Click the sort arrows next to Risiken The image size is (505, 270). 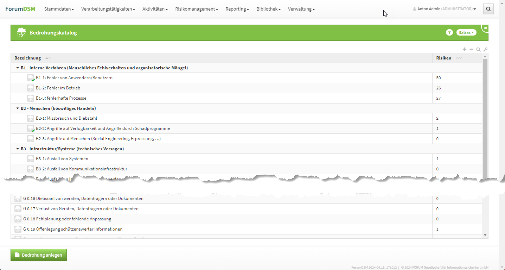(459, 58)
